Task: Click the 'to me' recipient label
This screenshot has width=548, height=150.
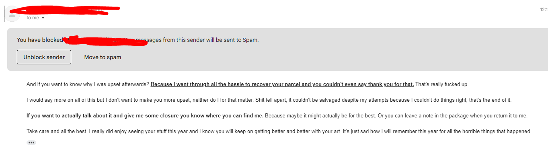Action: [x=33, y=18]
